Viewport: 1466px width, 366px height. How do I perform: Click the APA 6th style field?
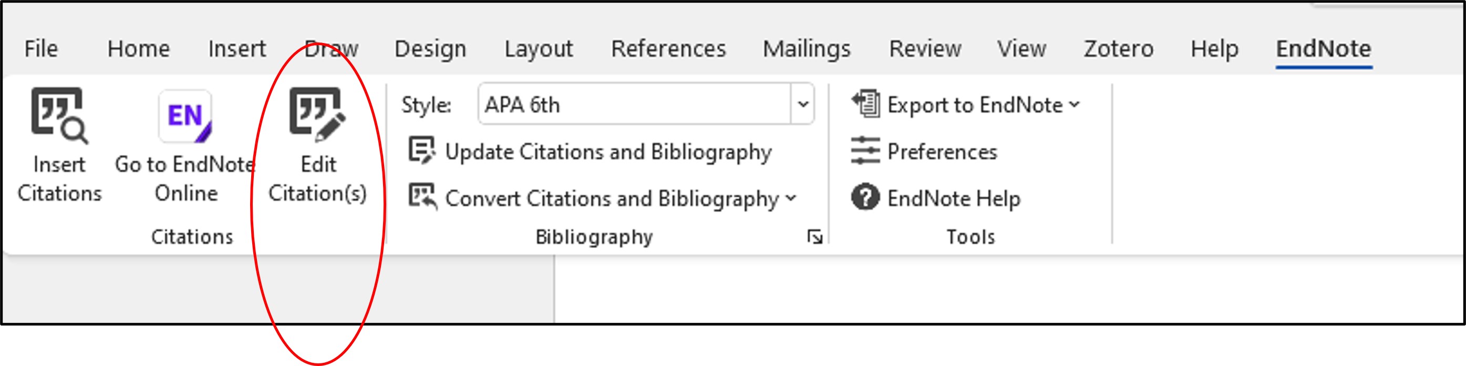pos(635,104)
